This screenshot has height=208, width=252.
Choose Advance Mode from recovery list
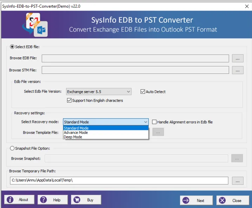tap(76, 132)
